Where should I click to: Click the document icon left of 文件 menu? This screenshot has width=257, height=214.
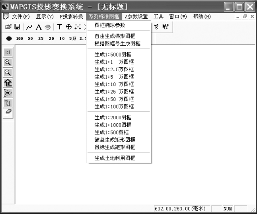[6, 17]
